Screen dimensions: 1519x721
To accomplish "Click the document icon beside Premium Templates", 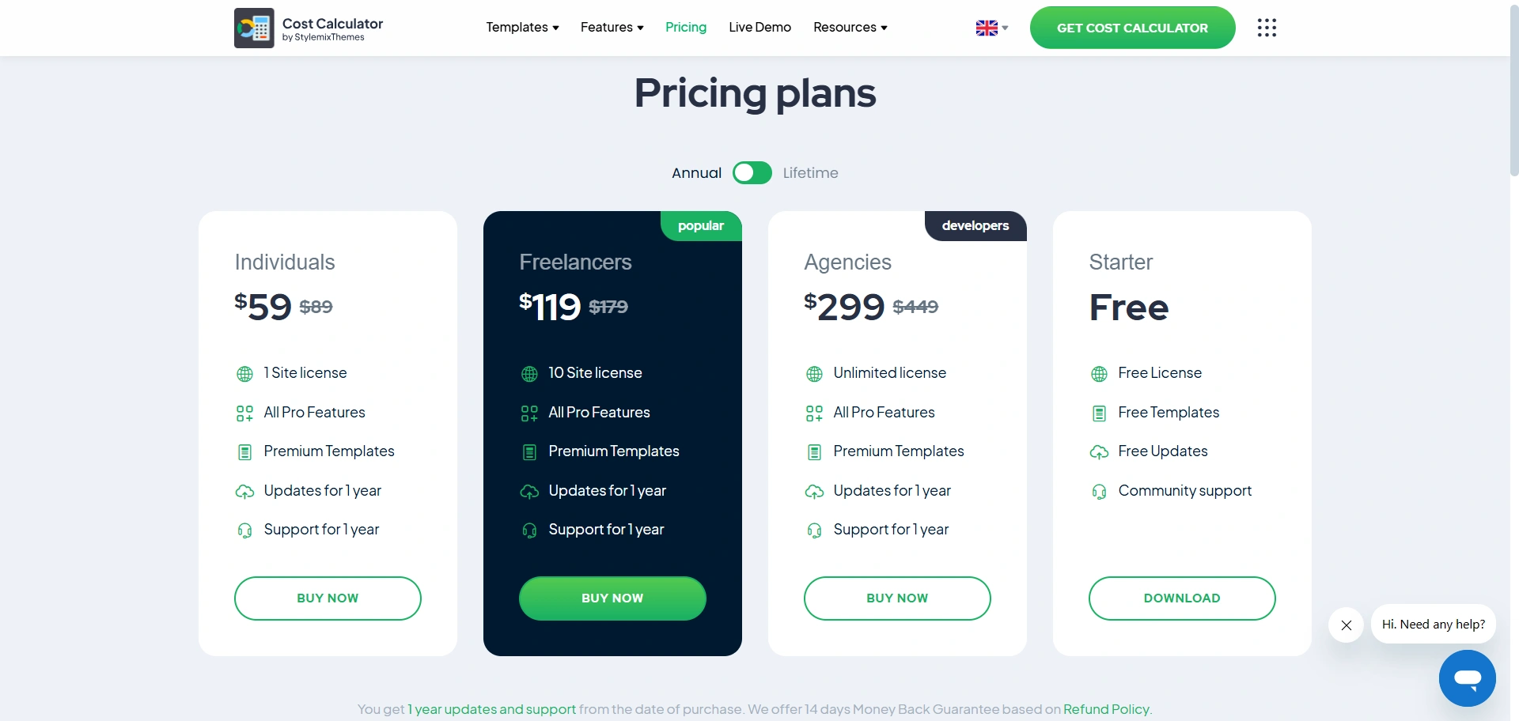I will coord(244,451).
